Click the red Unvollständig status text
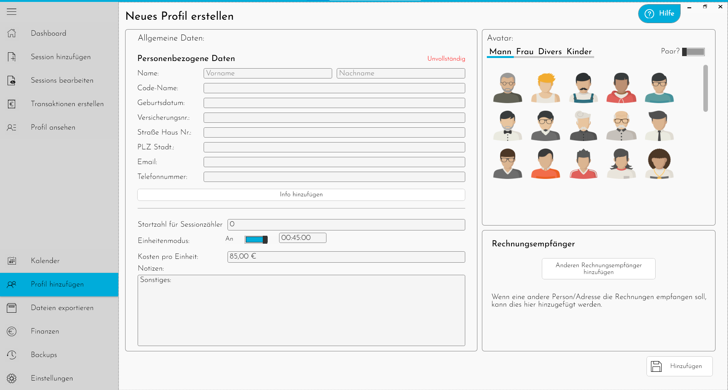728x390 pixels. [x=446, y=59]
